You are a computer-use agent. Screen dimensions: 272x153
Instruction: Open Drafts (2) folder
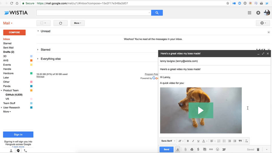click(9, 52)
